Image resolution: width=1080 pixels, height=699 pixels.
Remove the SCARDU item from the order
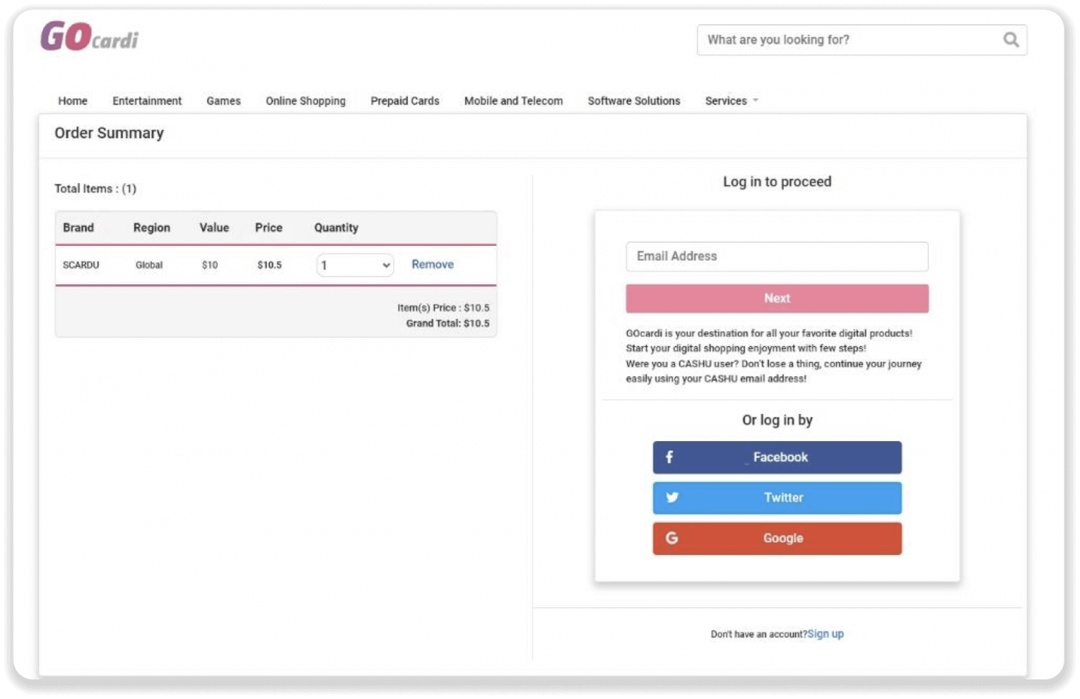click(432, 264)
